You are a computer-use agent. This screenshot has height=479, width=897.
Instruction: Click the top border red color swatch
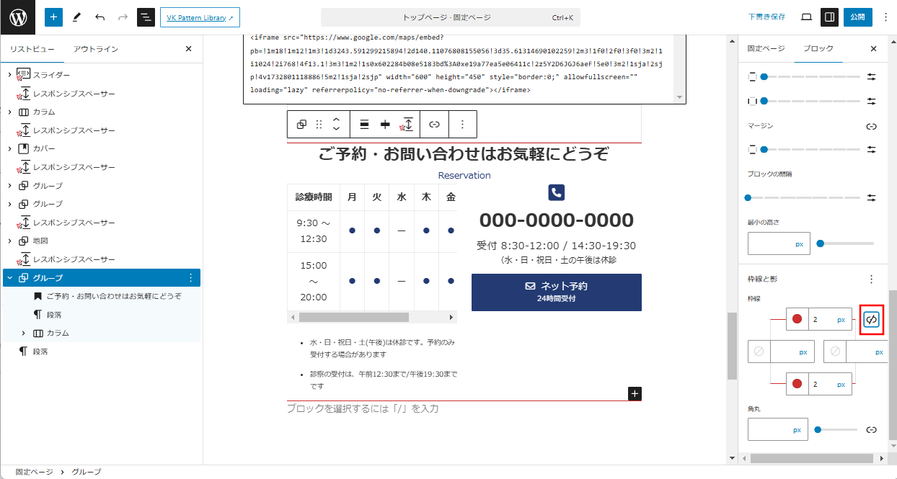(x=797, y=319)
